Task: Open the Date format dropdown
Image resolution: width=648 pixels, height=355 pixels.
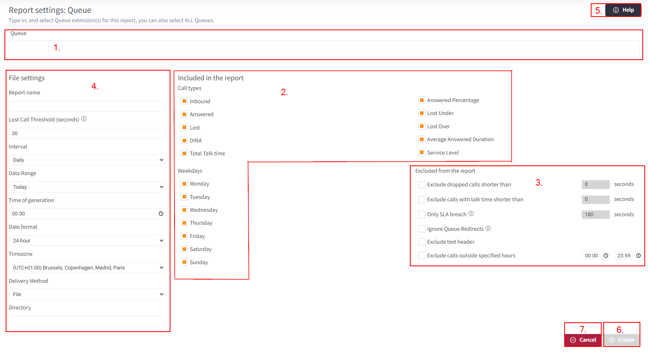Action: click(87, 240)
